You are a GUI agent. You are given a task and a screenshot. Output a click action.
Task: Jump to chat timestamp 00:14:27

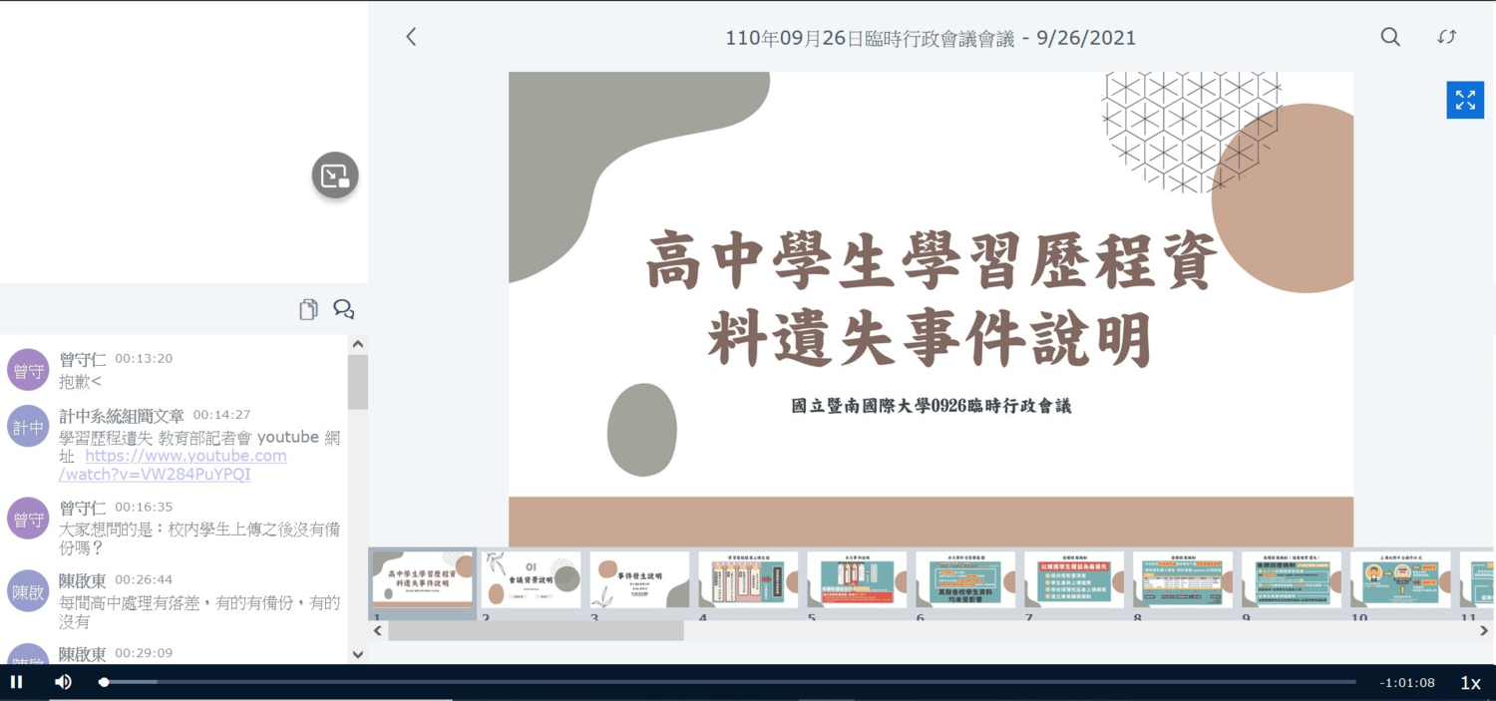221,415
